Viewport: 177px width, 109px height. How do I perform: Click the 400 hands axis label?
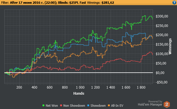[x=34, y=87]
